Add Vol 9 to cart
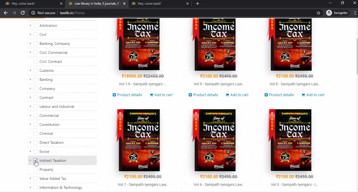358x192 pixels. point(237,95)
